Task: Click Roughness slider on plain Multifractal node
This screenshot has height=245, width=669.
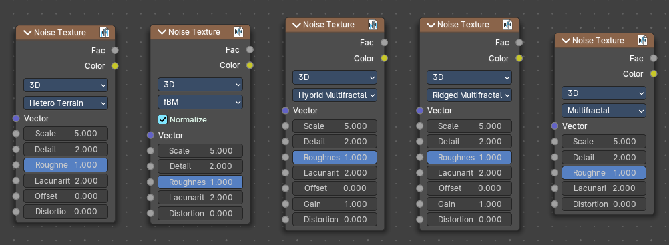Action: point(604,173)
